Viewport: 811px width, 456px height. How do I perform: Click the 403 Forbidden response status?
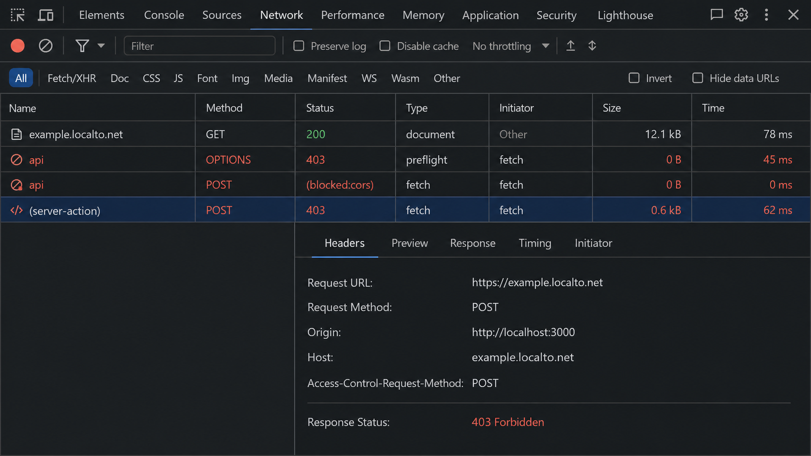point(508,422)
